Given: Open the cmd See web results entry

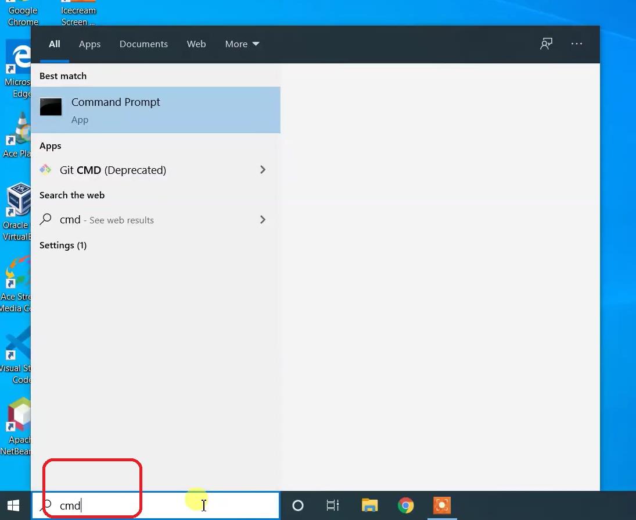Looking at the screenshot, I should [156, 220].
